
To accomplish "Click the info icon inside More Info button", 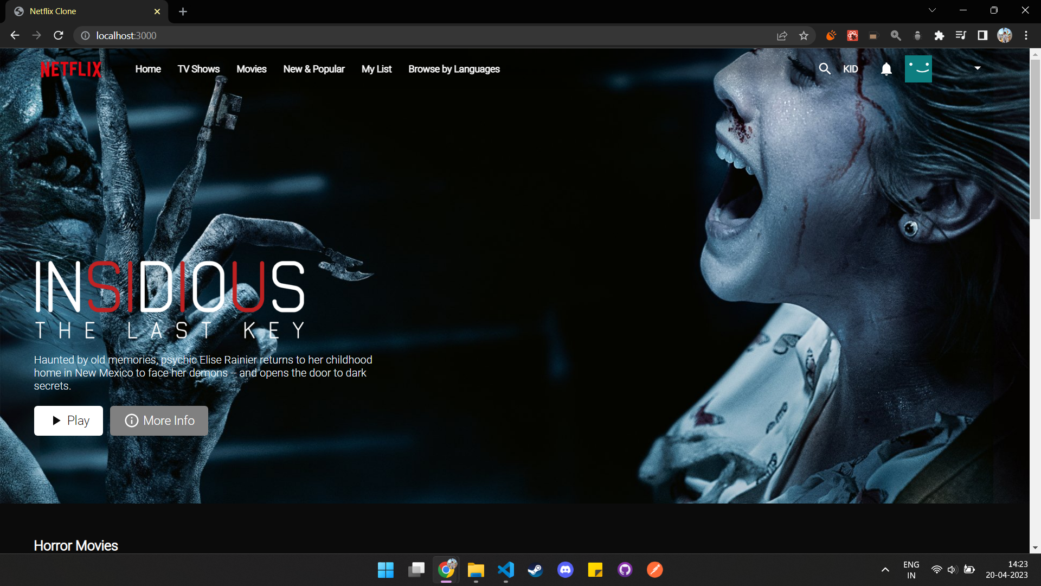I will tap(132, 421).
